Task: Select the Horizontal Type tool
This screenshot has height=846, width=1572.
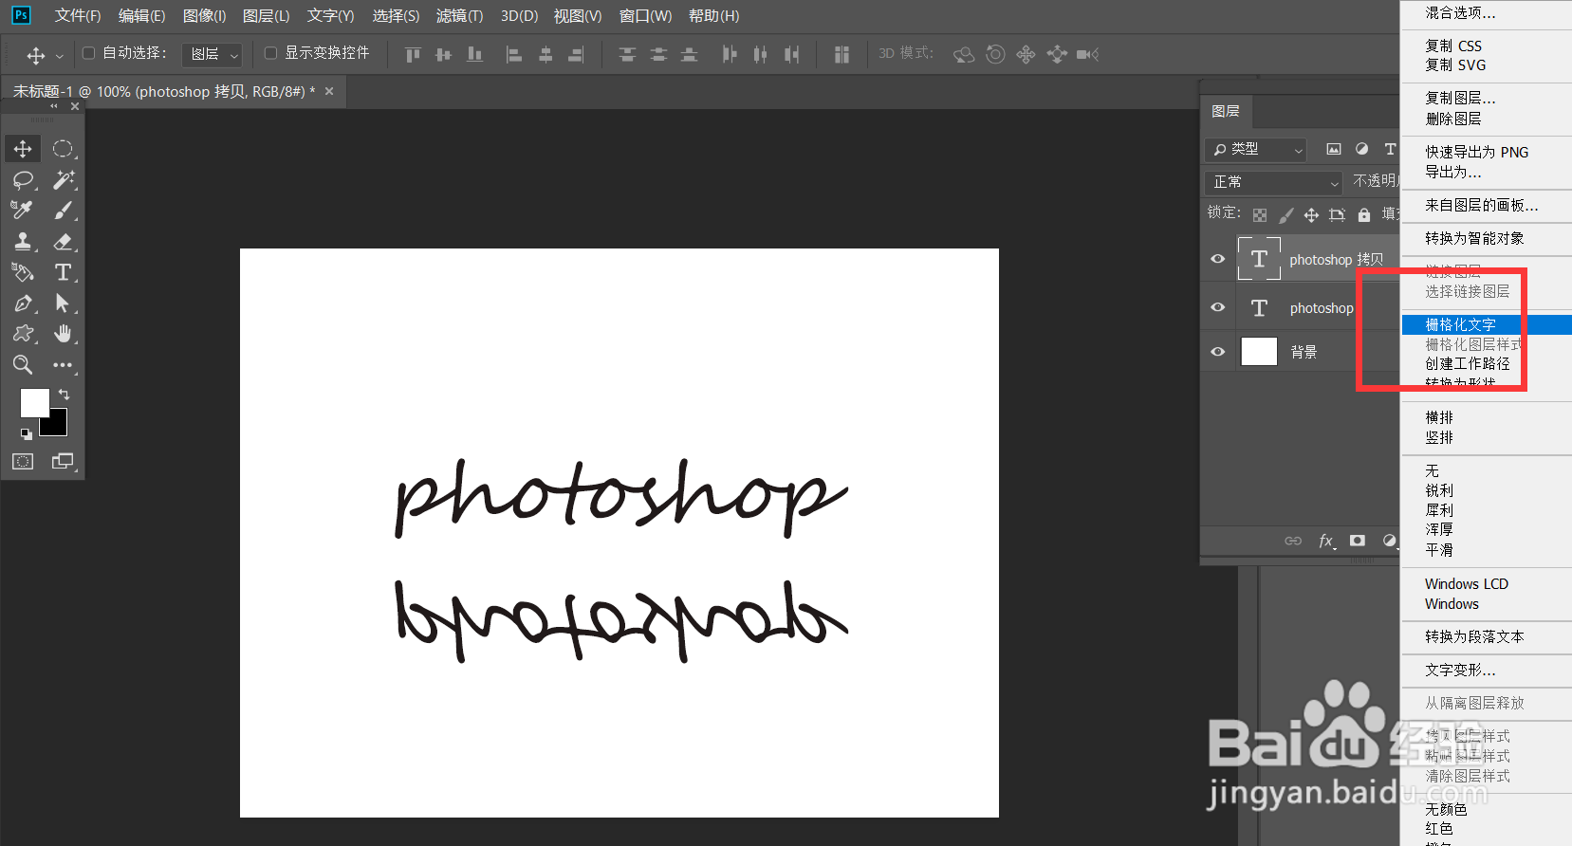Action: pyautogui.click(x=63, y=272)
